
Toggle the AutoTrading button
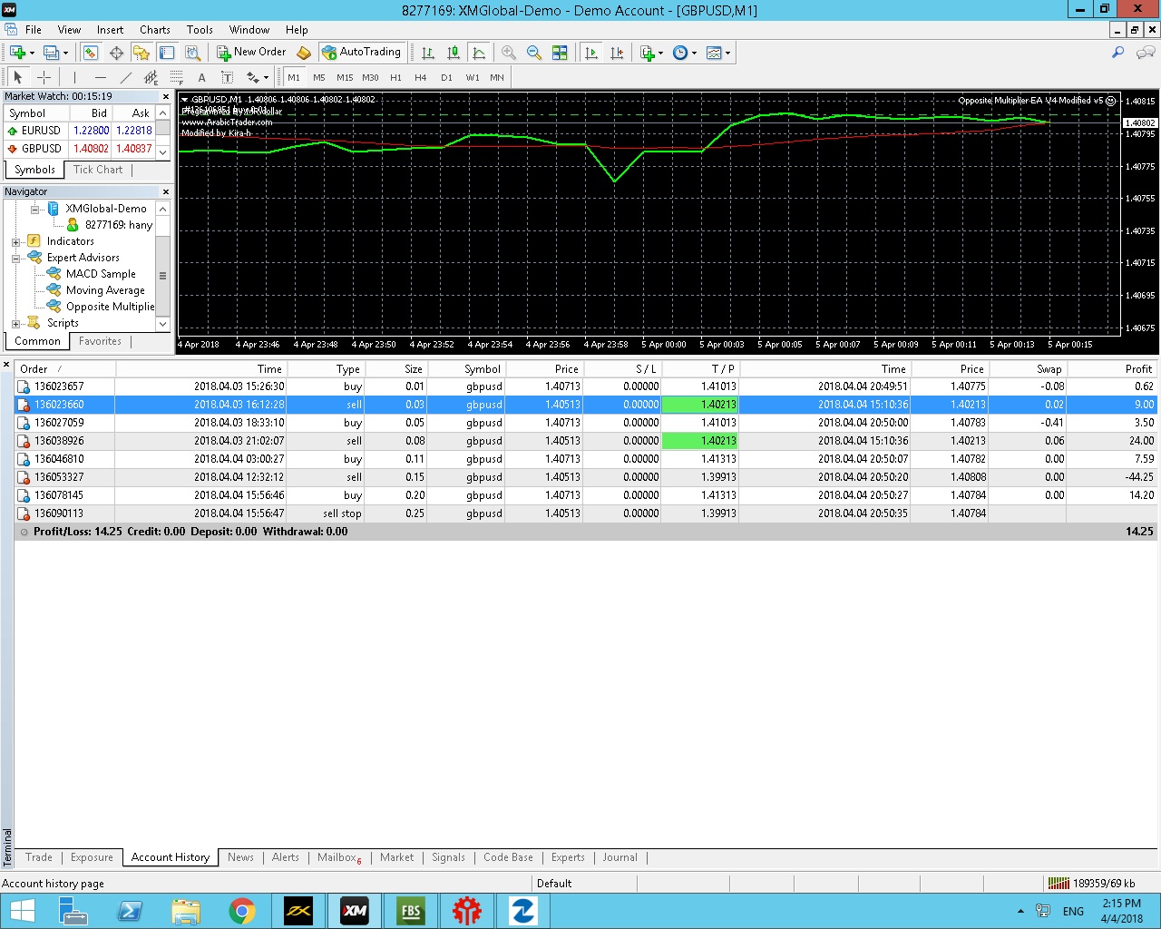(x=361, y=53)
